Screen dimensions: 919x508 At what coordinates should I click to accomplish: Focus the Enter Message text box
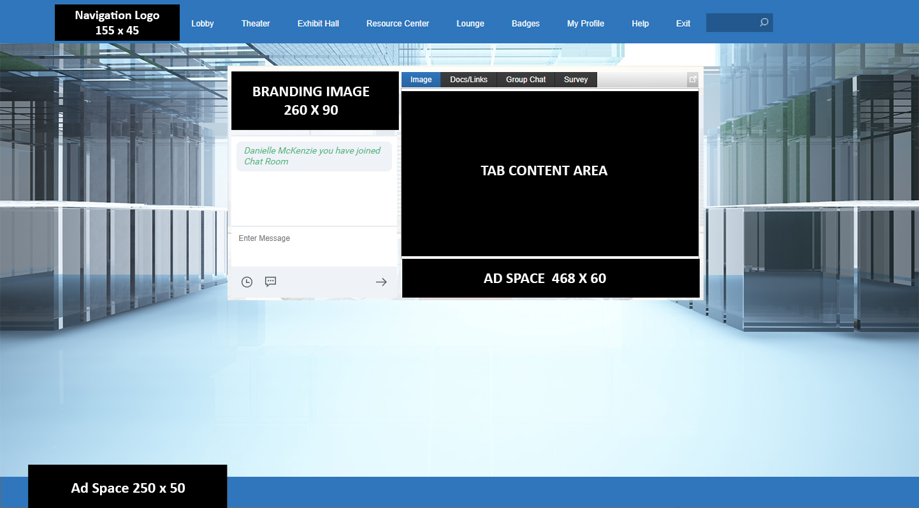pos(313,247)
